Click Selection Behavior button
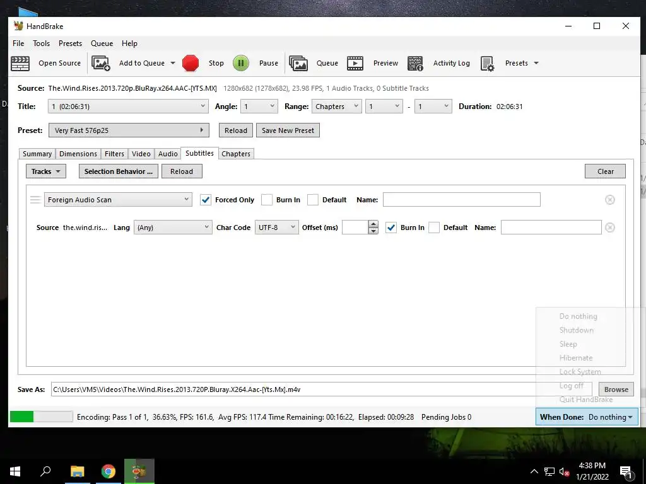 point(118,171)
